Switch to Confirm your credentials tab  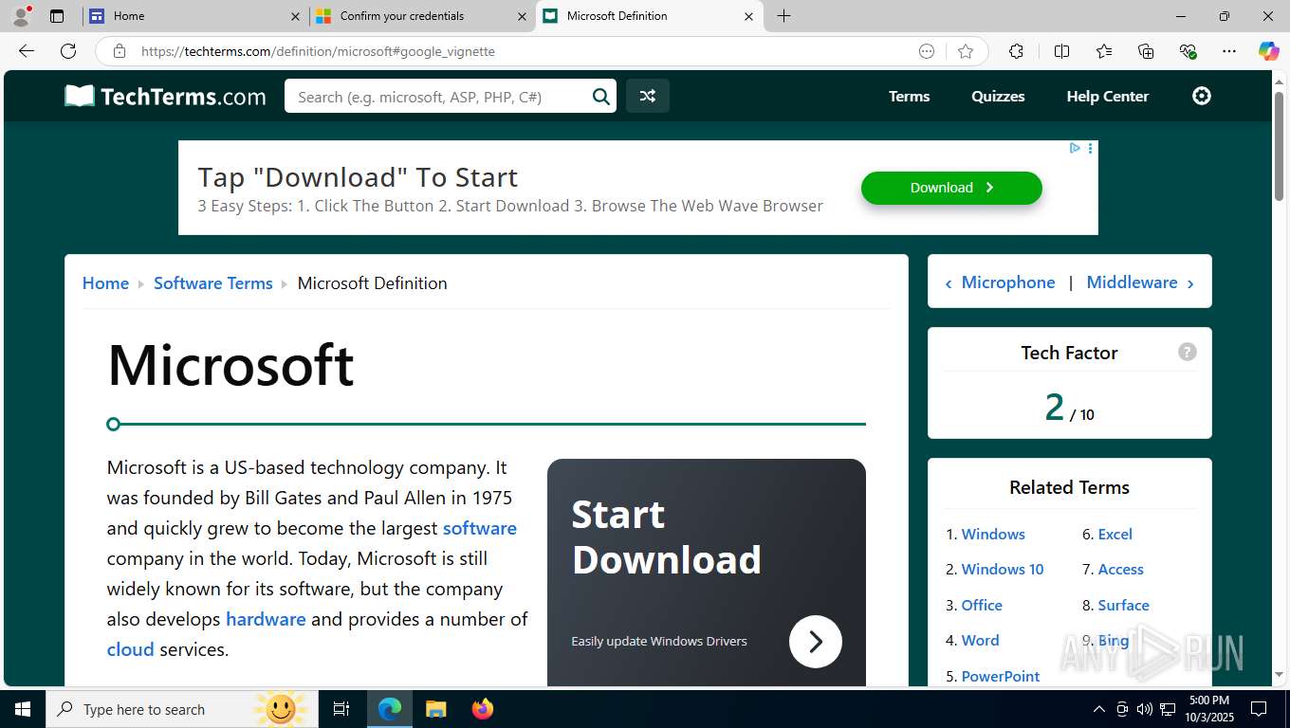[421, 16]
